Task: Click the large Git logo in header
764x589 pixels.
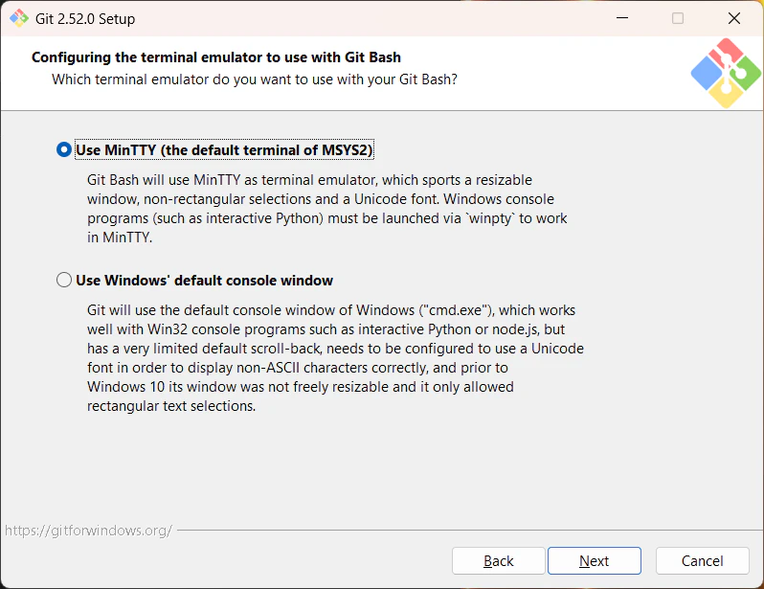Action: [x=726, y=73]
